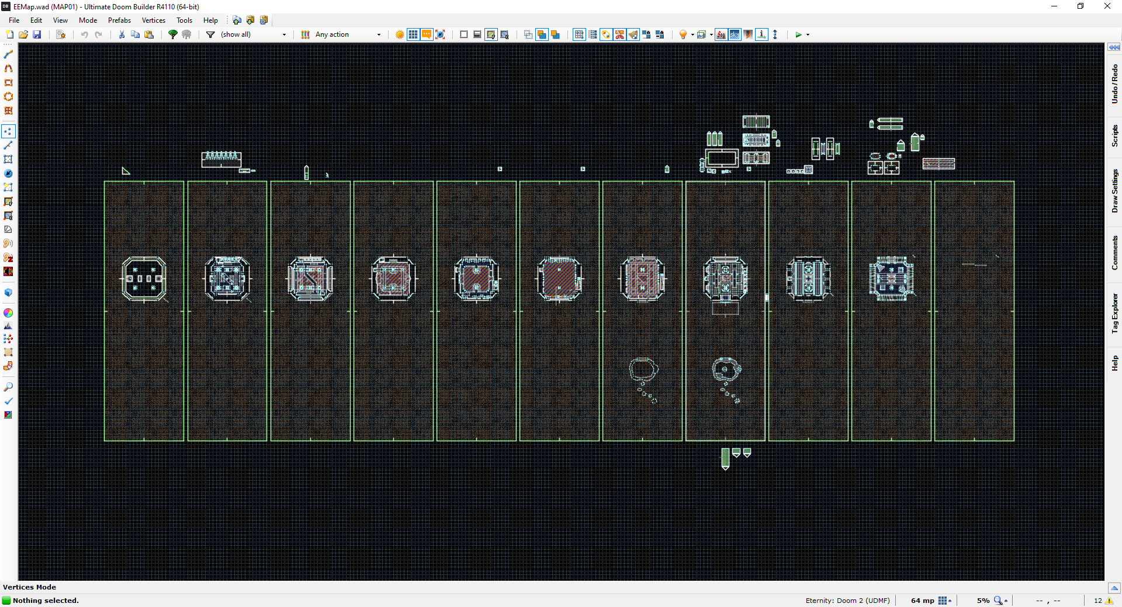Open the Draw Settings side tab
Image resolution: width=1122 pixels, height=607 pixels.
point(1114,191)
